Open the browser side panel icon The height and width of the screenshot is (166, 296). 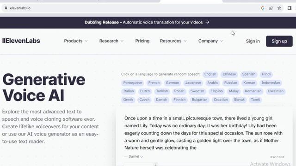point(290,8)
